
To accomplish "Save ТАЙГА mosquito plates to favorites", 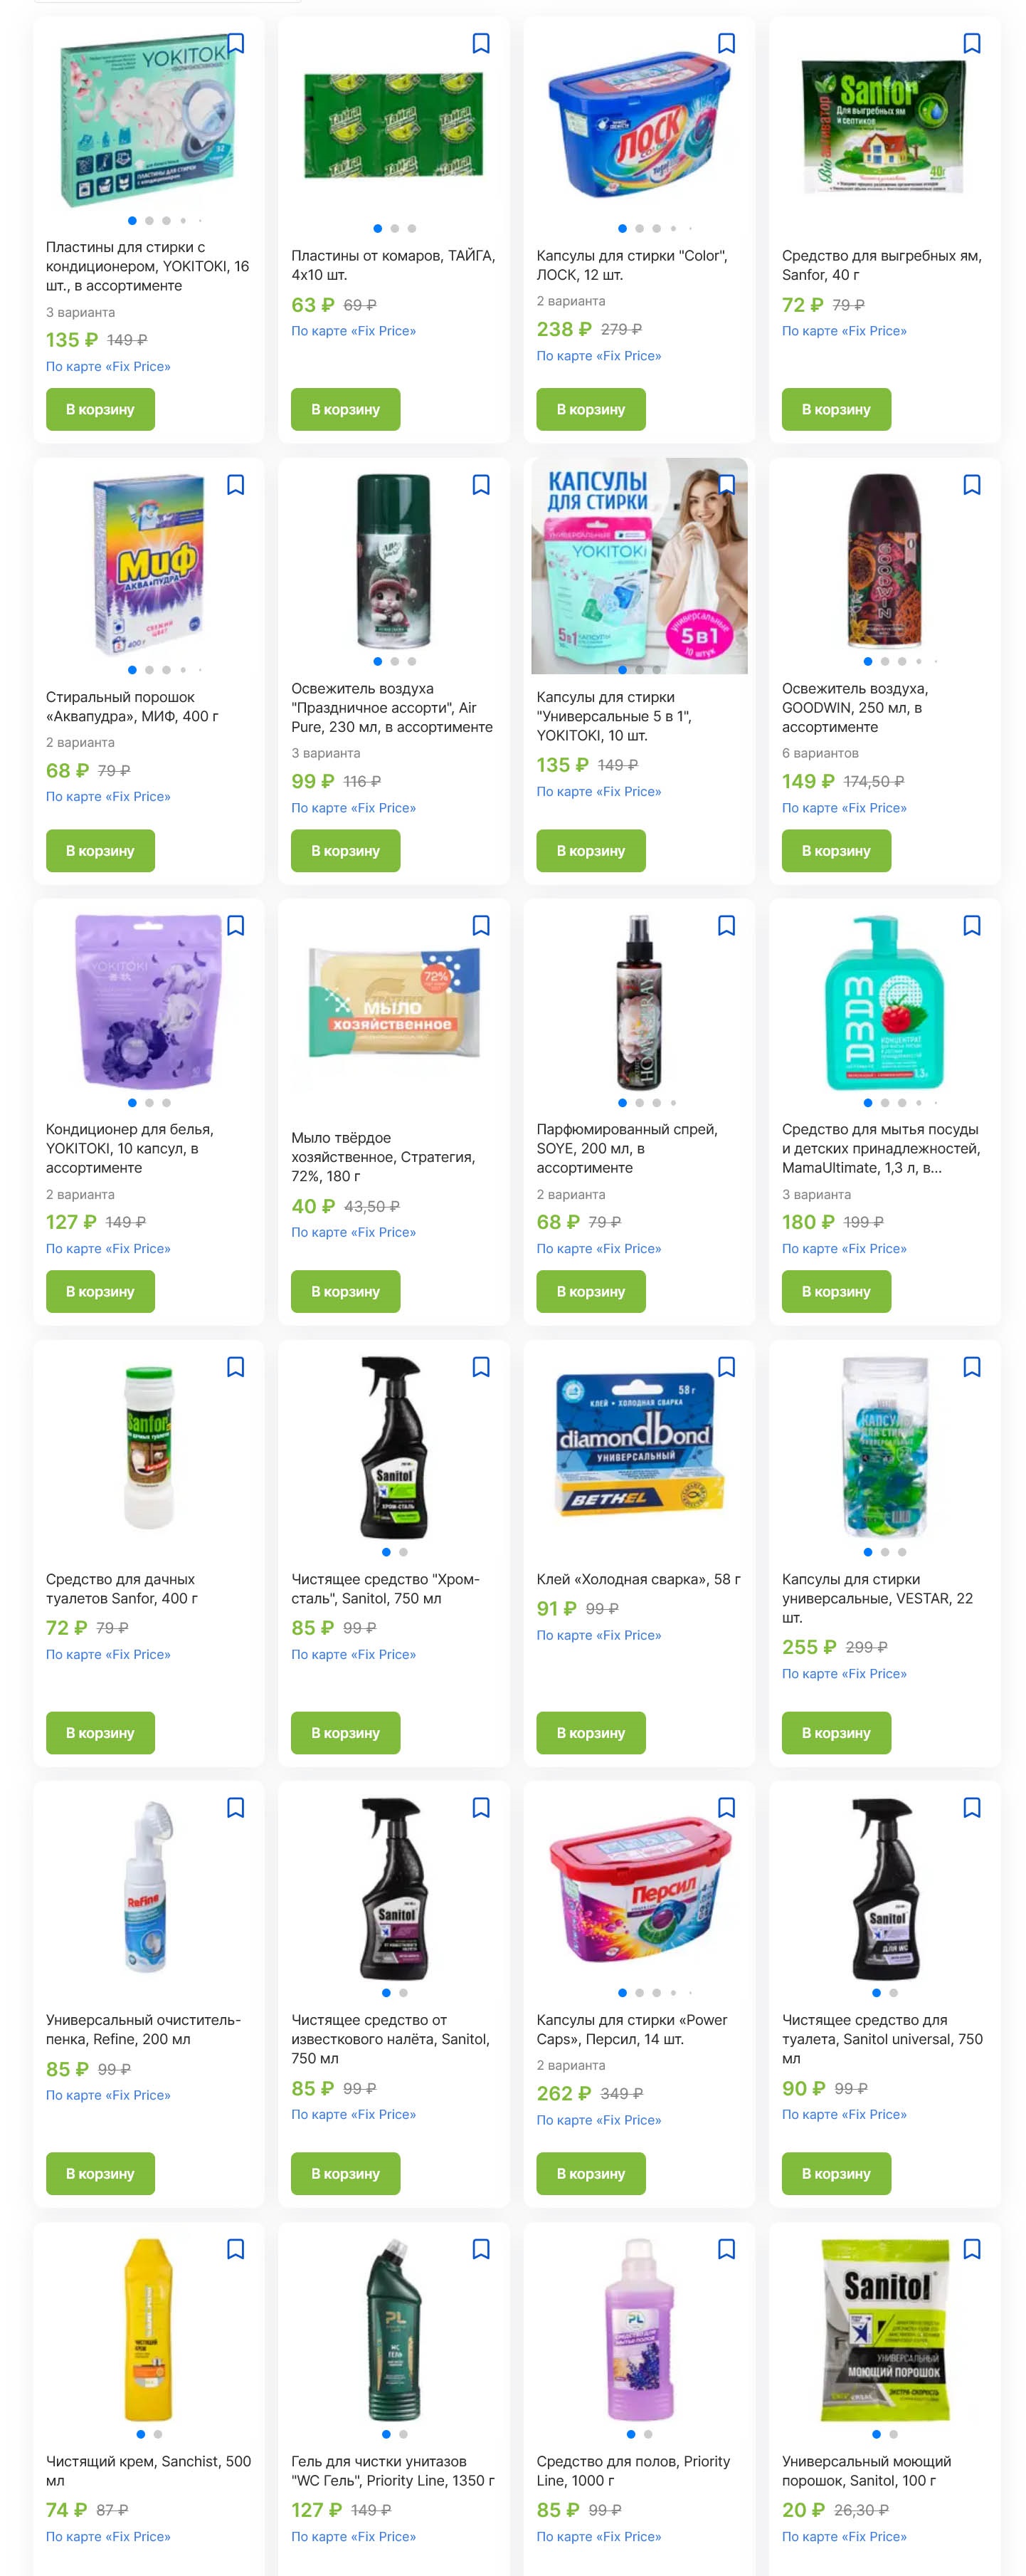I will 480,43.
